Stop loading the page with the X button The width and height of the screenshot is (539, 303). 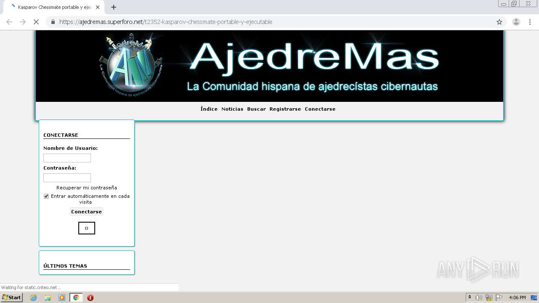click(x=36, y=22)
